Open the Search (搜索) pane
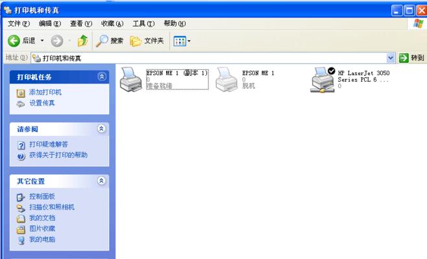 [x=110, y=41]
